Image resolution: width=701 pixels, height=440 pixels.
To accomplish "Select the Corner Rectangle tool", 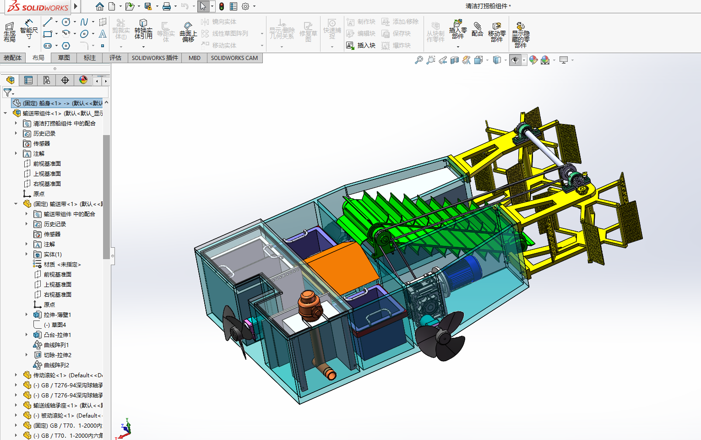I will [x=48, y=34].
